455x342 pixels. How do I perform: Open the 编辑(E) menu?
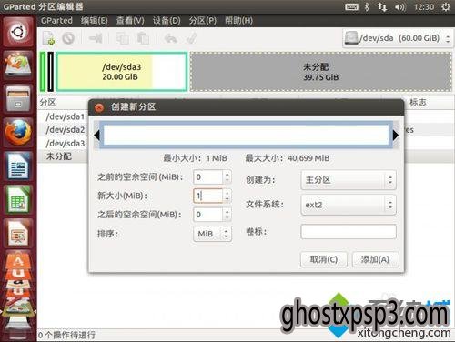[x=95, y=21]
